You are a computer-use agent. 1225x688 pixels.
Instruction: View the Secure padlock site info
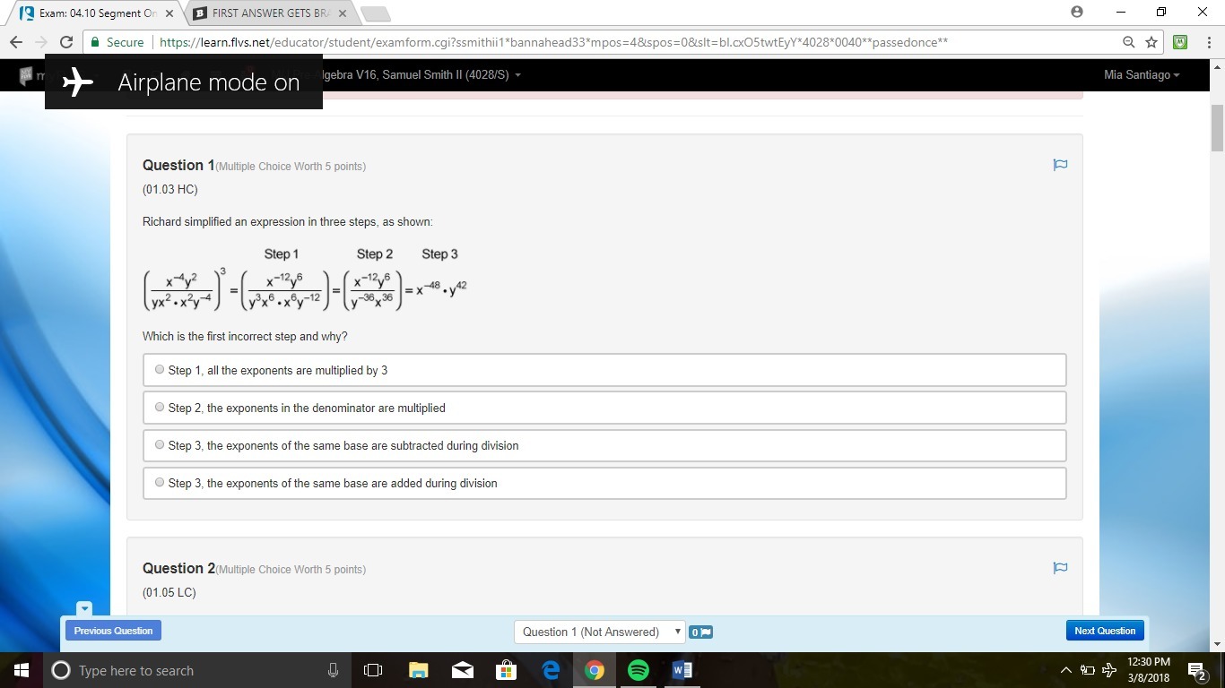point(117,42)
